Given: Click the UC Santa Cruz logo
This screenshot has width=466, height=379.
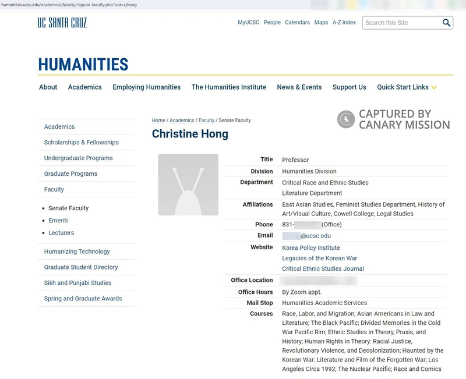Looking at the screenshot, I should click(62, 22).
